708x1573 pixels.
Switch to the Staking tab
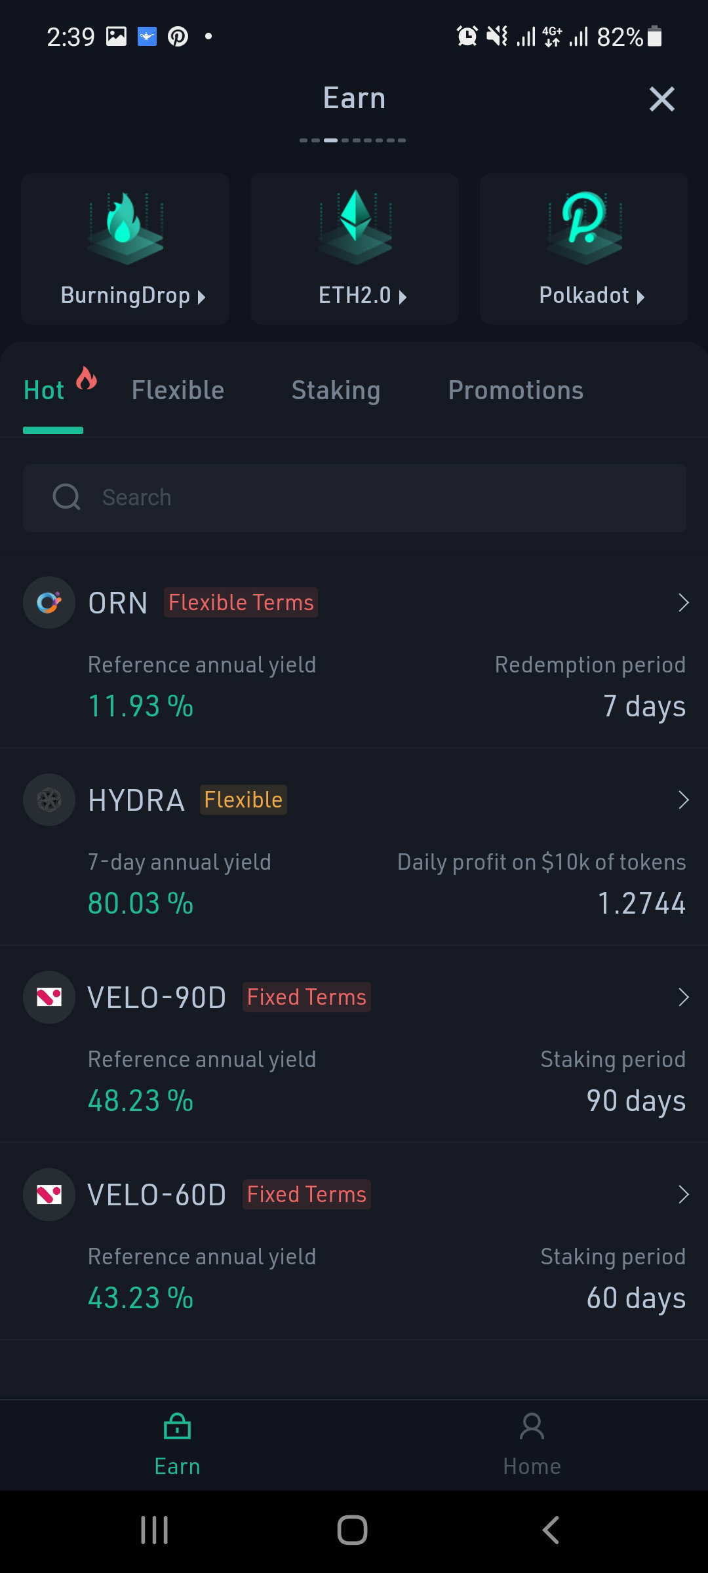336,391
